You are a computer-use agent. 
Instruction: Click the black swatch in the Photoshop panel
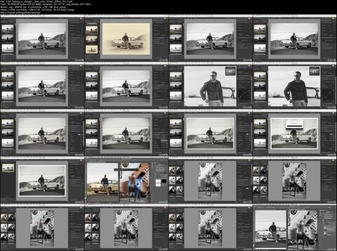(164, 181)
